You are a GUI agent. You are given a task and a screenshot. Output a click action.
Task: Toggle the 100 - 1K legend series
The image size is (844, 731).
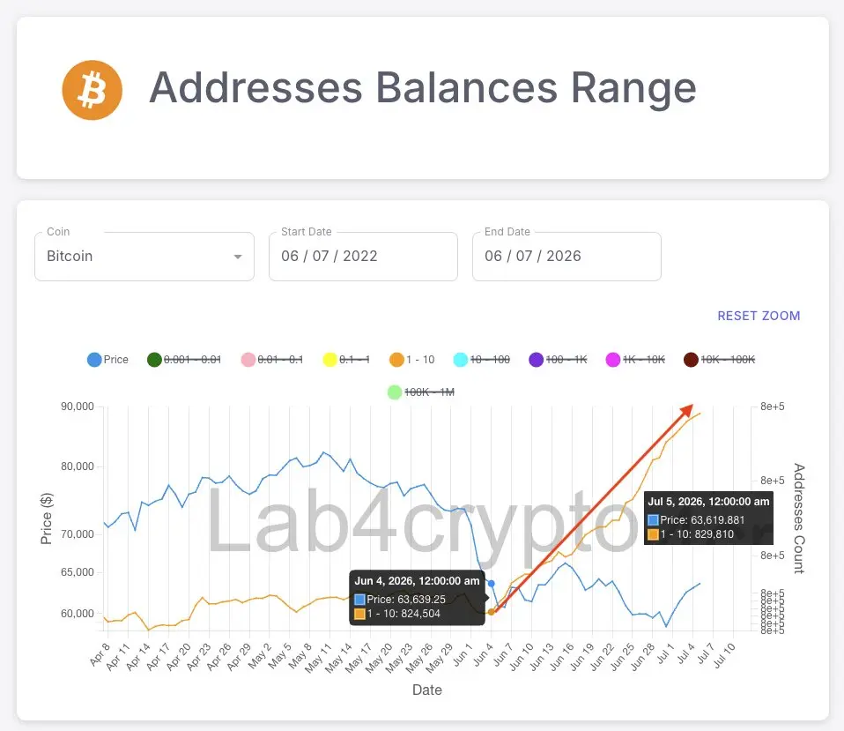click(558, 359)
